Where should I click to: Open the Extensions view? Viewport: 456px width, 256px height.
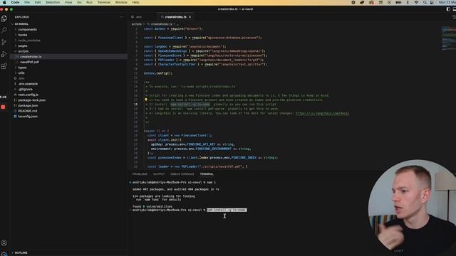coord(4,66)
